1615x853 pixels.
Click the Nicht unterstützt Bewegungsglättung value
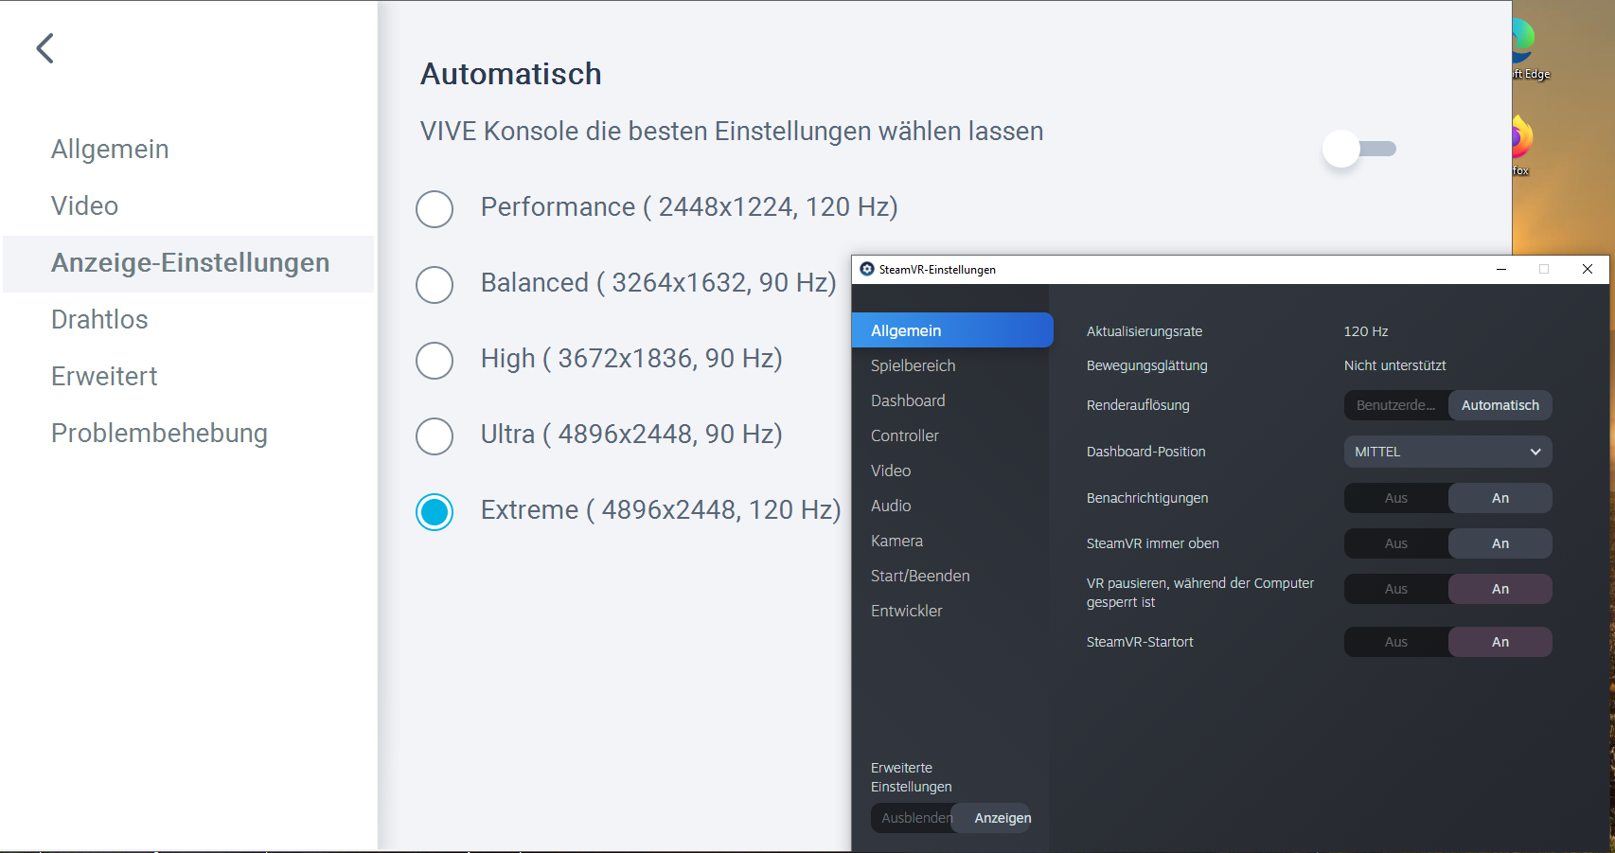point(1394,365)
